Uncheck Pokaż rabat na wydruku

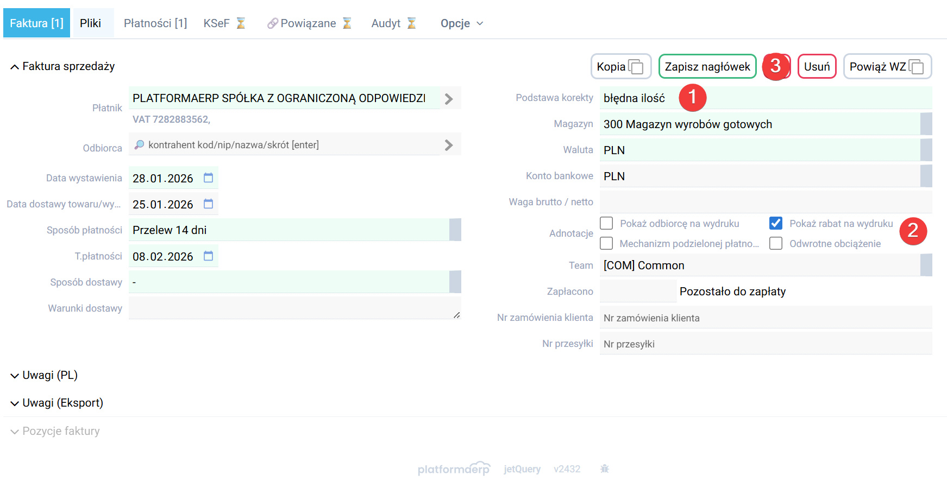click(x=776, y=223)
